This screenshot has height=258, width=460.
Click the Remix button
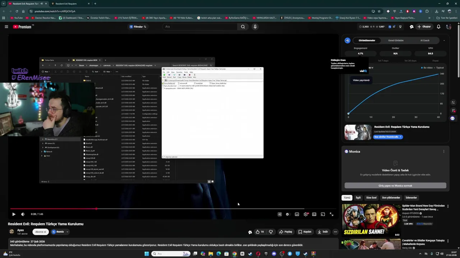point(58,232)
